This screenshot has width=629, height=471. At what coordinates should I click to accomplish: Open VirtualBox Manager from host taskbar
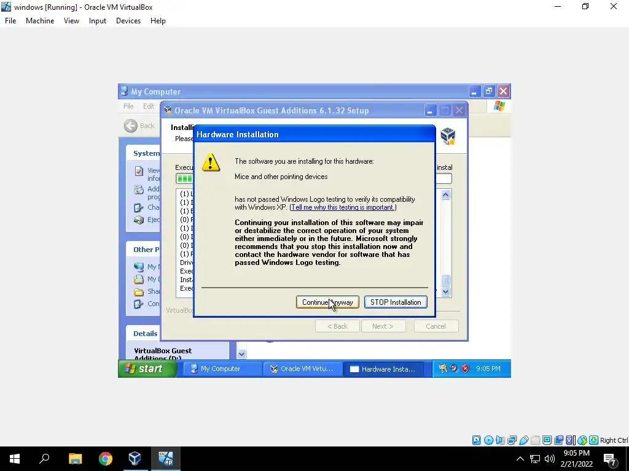[x=135, y=459]
